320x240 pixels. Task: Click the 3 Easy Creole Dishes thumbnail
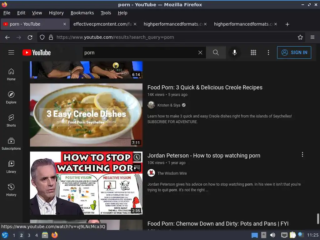(86, 115)
